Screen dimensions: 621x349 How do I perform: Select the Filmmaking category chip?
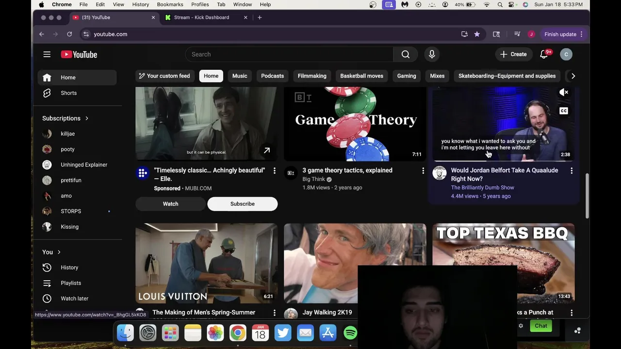(x=312, y=76)
